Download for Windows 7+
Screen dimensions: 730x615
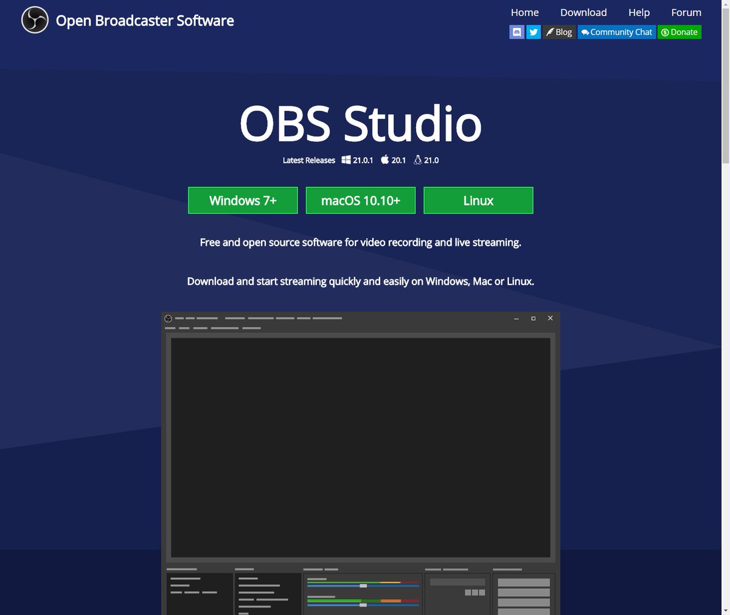coord(243,200)
